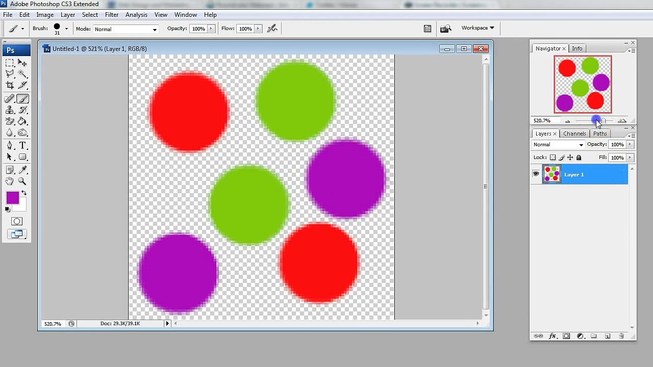Select the Path Selection tool
653x367 pixels.
pos(10,157)
